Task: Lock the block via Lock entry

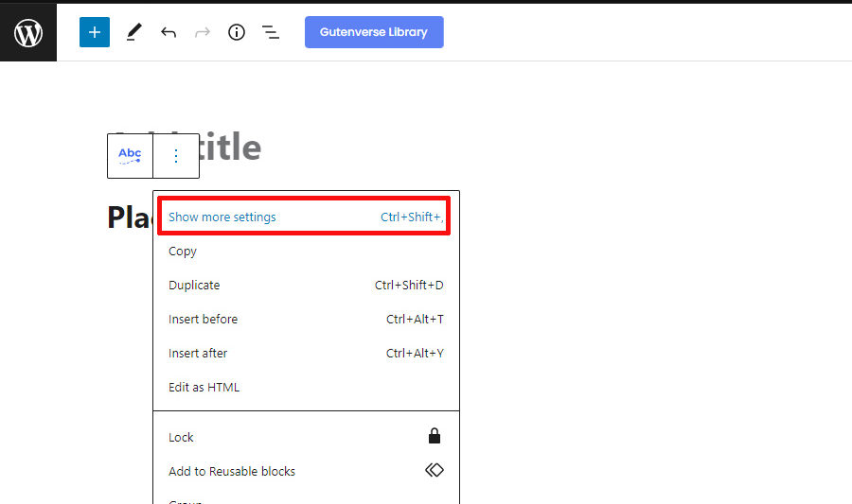Action: [306, 437]
